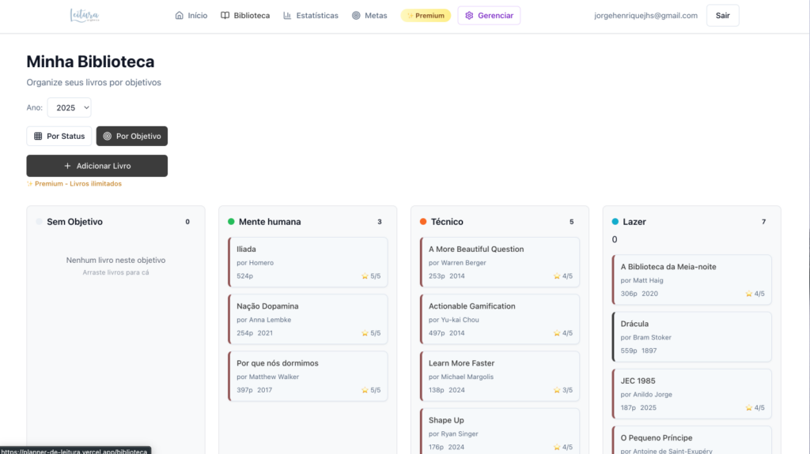810x454 pixels.
Task: Click the Premium badge in navigation
Action: click(x=426, y=16)
